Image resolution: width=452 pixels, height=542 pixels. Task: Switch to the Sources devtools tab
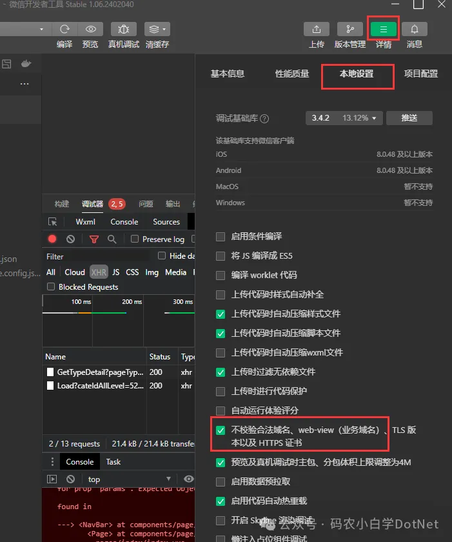coord(166,222)
